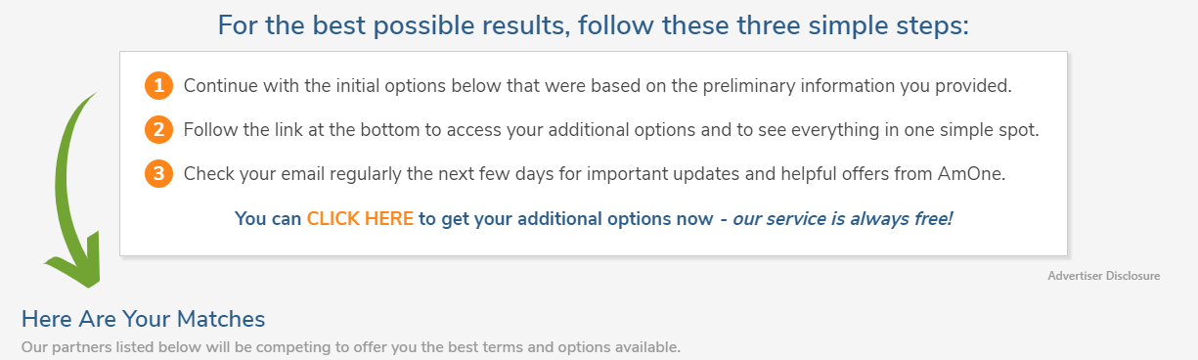Image resolution: width=1198 pixels, height=360 pixels.
Task: Open the orange CLICK HERE link
Action: [360, 219]
